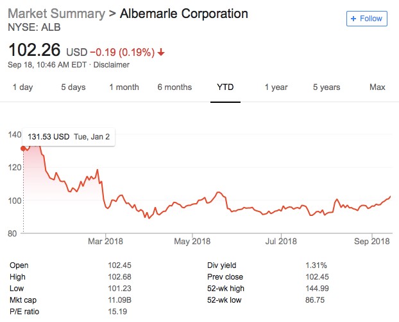Click the Mar 2018 axis label
This screenshot has height=322, width=399.
click(105, 241)
